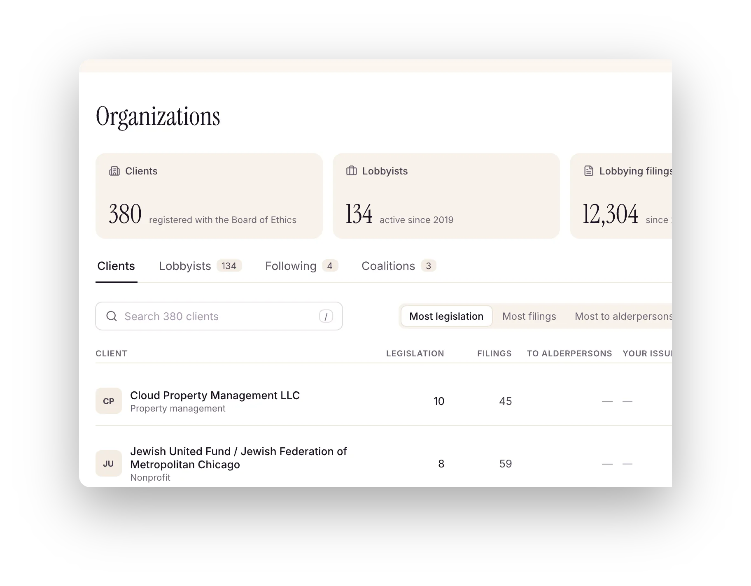Image resolution: width=751 pixels, height=586 pixels.
Task: Switch to the Clients tab
Action: (x=116, y=266)
